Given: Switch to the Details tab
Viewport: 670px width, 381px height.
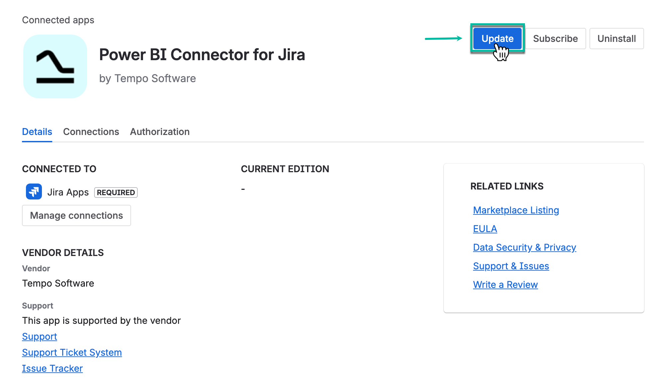Looking at the screenshot, I should click(x=37, y=132).
